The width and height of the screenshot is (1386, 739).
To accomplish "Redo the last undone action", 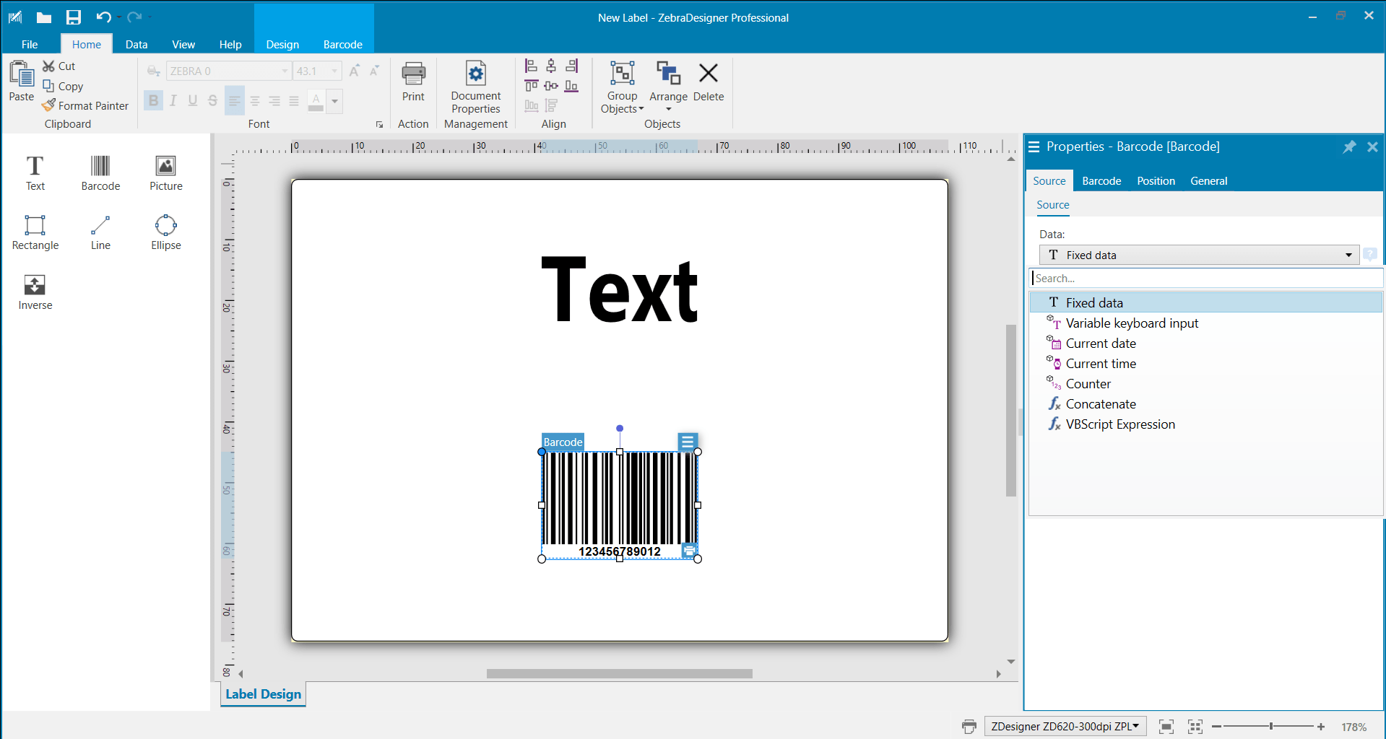I will [x=134, y=17].
